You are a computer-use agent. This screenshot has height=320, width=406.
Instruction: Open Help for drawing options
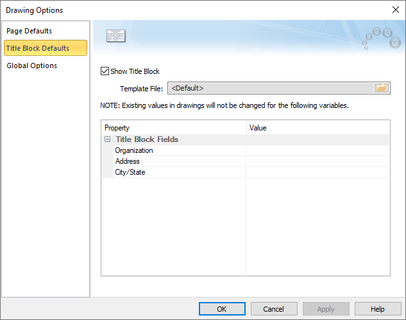377,309
